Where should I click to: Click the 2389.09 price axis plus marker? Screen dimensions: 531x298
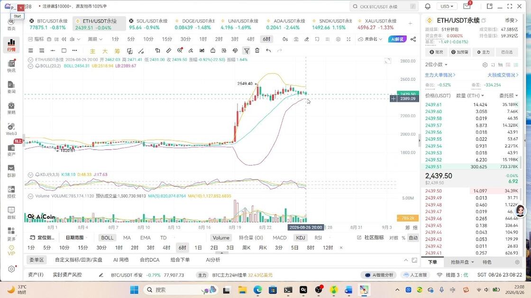393,99
